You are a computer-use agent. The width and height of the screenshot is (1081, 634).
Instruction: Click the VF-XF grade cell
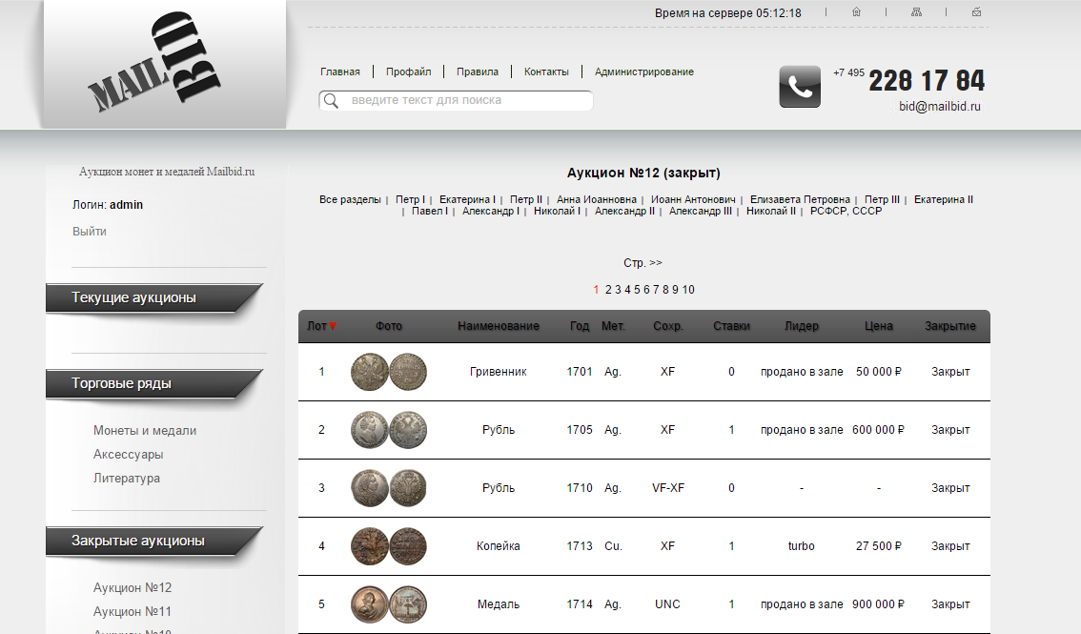coord(667,488)
